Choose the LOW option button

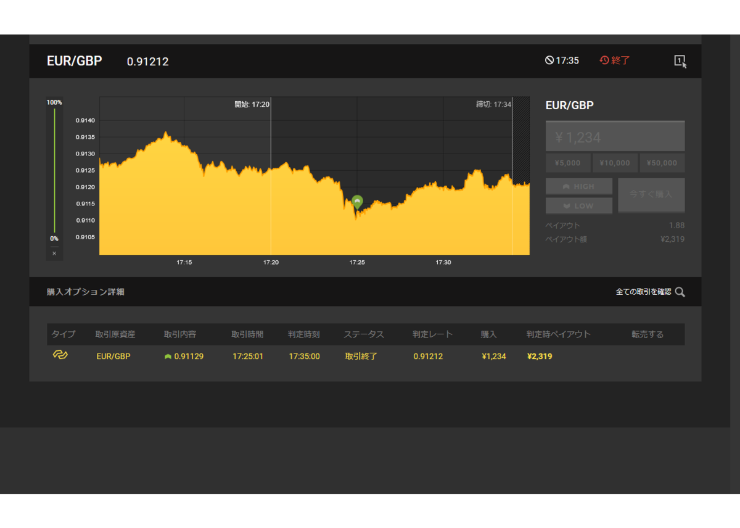(579, 205)
